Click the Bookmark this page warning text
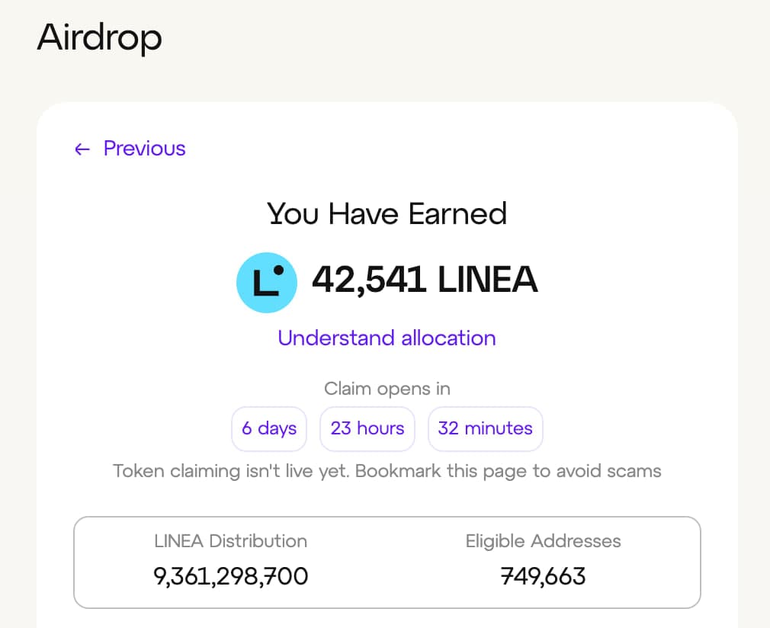Screen dimensions: 770x628 tap(508, 471)
